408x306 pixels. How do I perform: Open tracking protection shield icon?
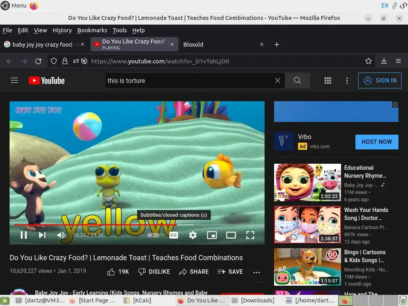tap(54, 61)
